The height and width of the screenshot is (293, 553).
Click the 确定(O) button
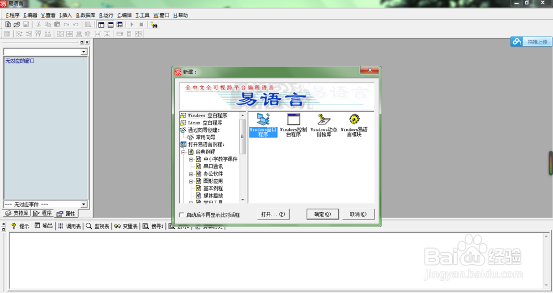(322, 214)
